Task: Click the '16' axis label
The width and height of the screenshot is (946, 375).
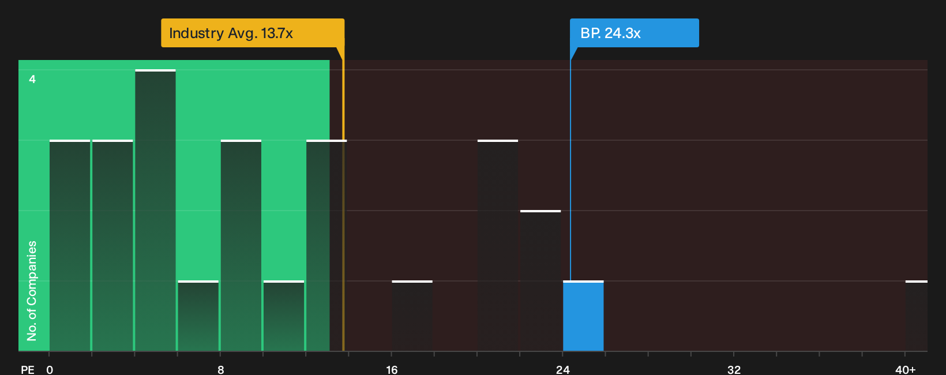Action: 392,370
